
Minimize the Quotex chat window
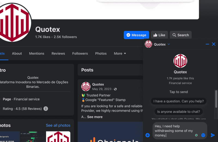click(x=207, y=44)
